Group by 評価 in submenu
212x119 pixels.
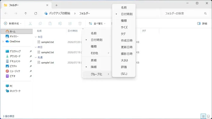[124, 67]
